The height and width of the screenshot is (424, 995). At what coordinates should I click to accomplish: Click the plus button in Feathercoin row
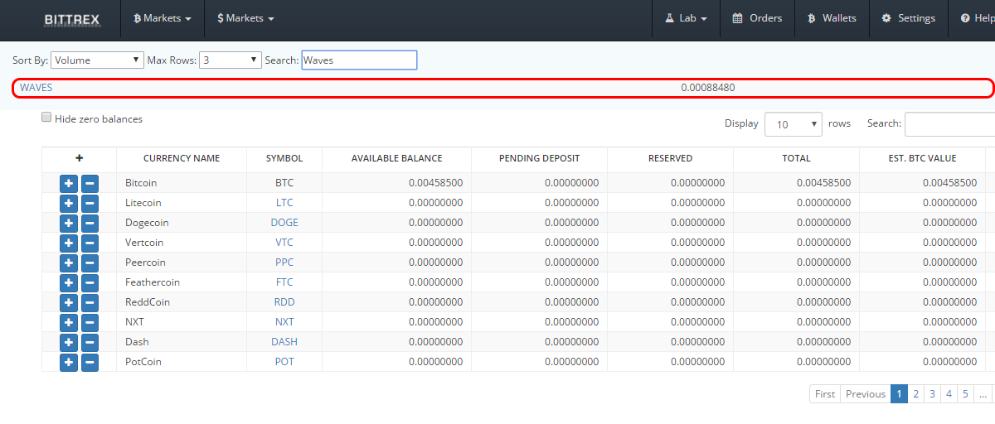point(69,282)
